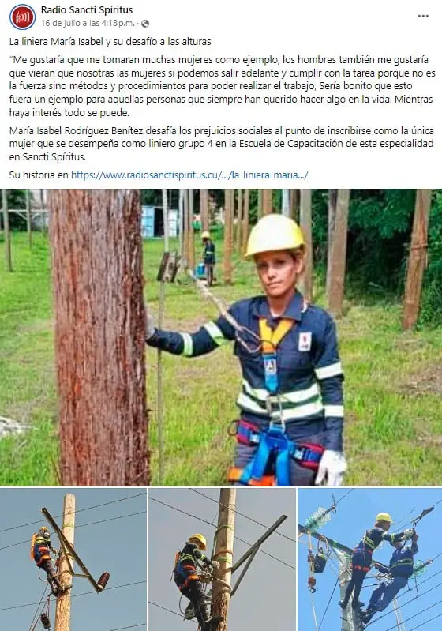
Task: Click the quoted paragraph starting "Me gustaría"
Action: coord(222,86)
